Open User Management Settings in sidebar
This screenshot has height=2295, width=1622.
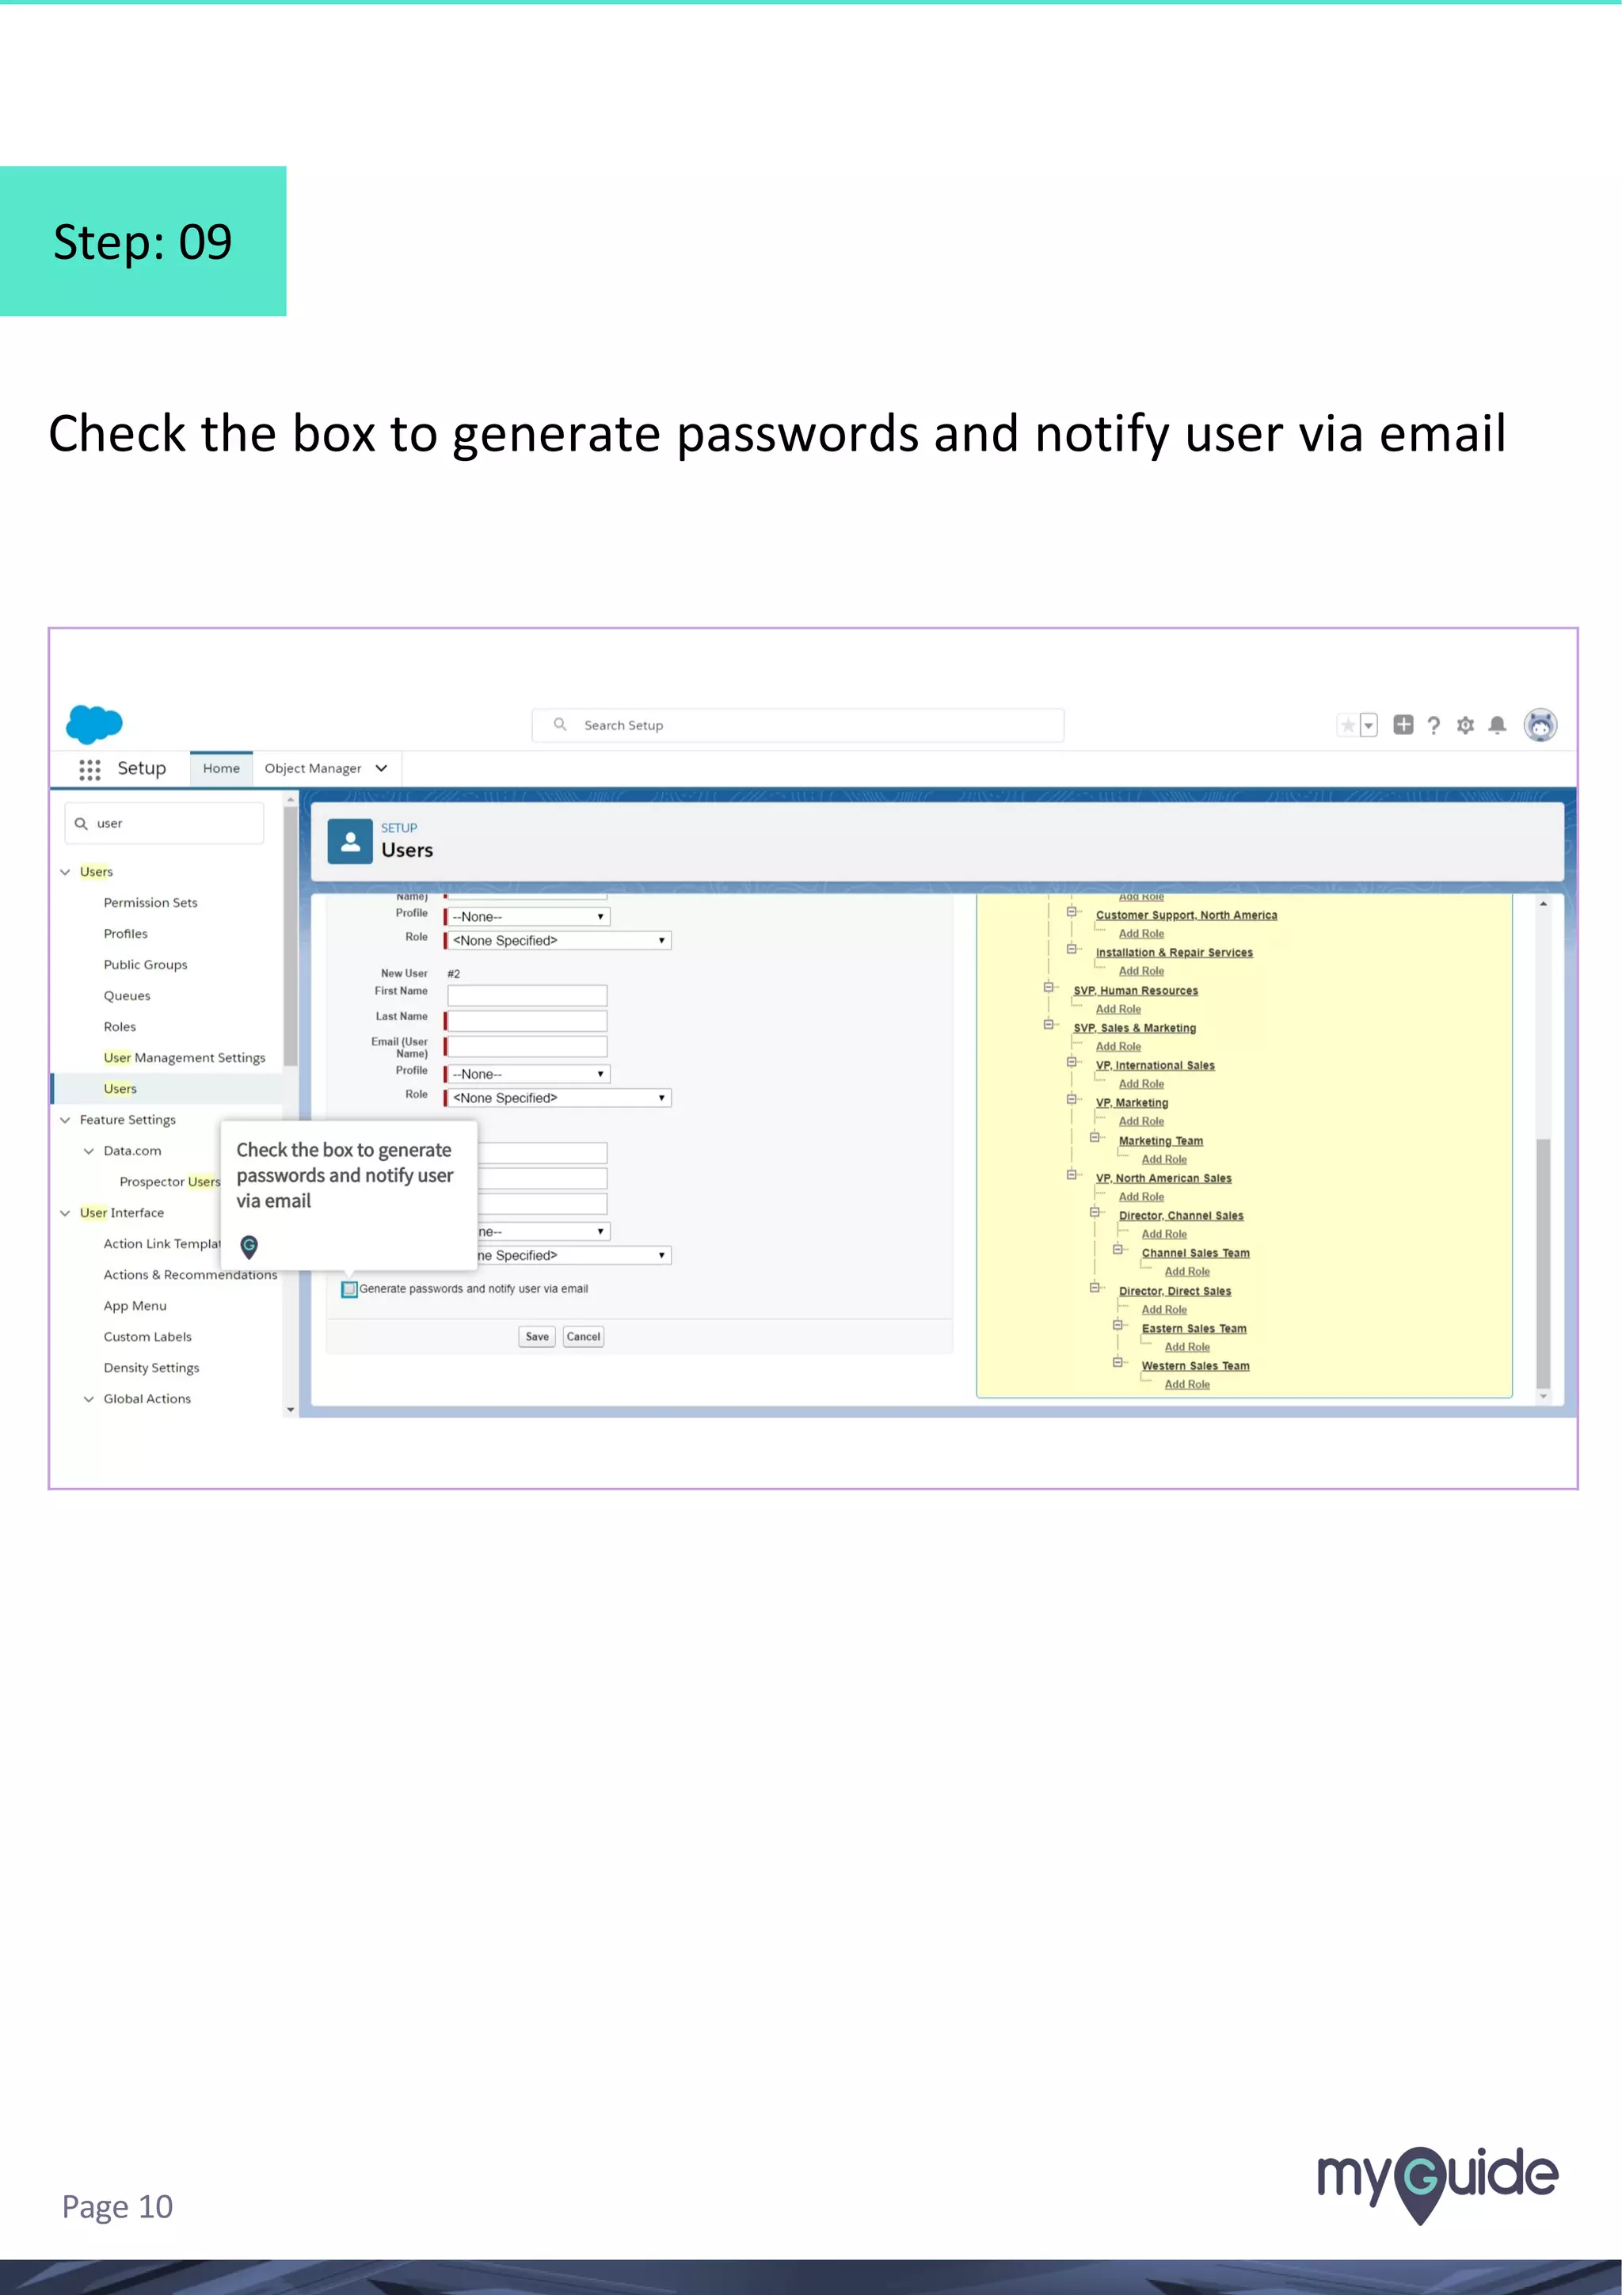(185, 1057)
